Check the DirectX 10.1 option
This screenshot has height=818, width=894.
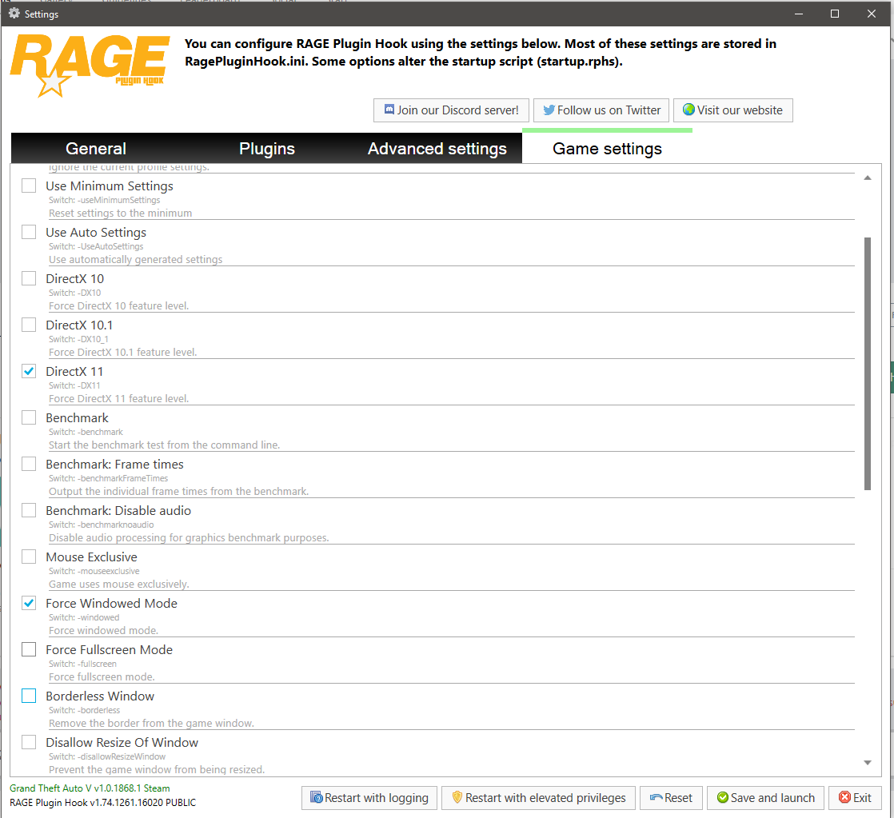29,325
